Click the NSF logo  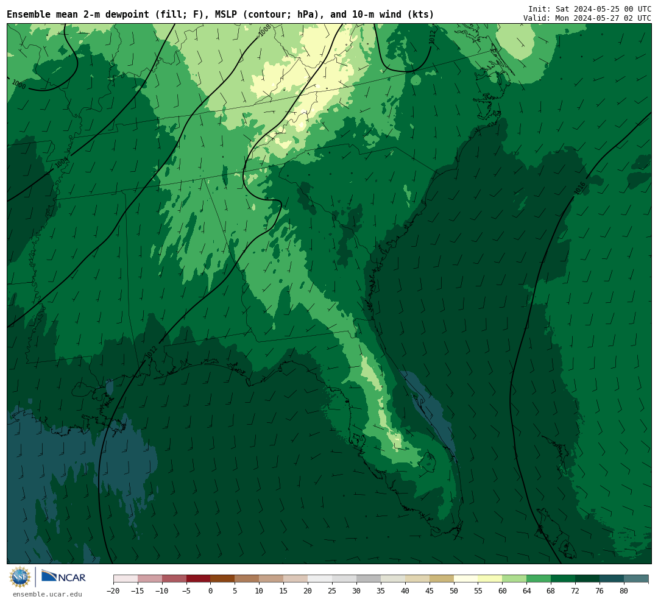pos(19,577)
